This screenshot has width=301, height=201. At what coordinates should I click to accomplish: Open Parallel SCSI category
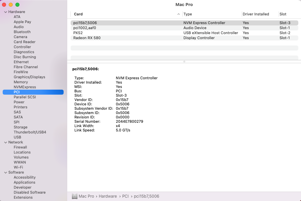(x=25, y=97)
